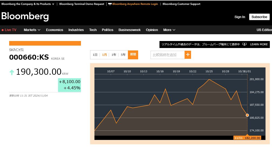Select the 1月 chart range

[104, 55]
